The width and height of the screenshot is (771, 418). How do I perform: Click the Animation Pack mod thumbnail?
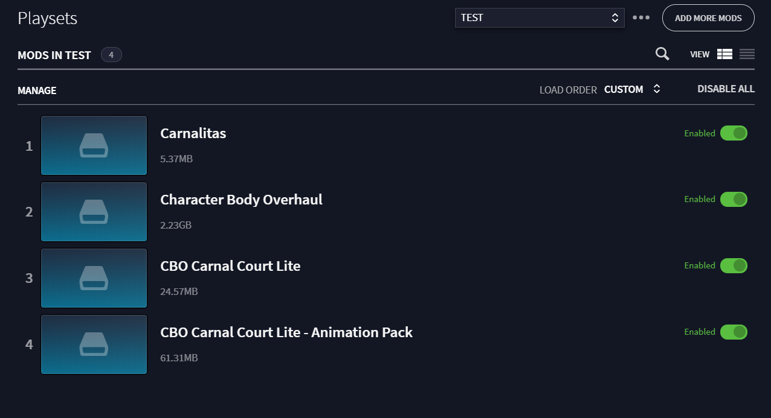click(x=94, y=344)
